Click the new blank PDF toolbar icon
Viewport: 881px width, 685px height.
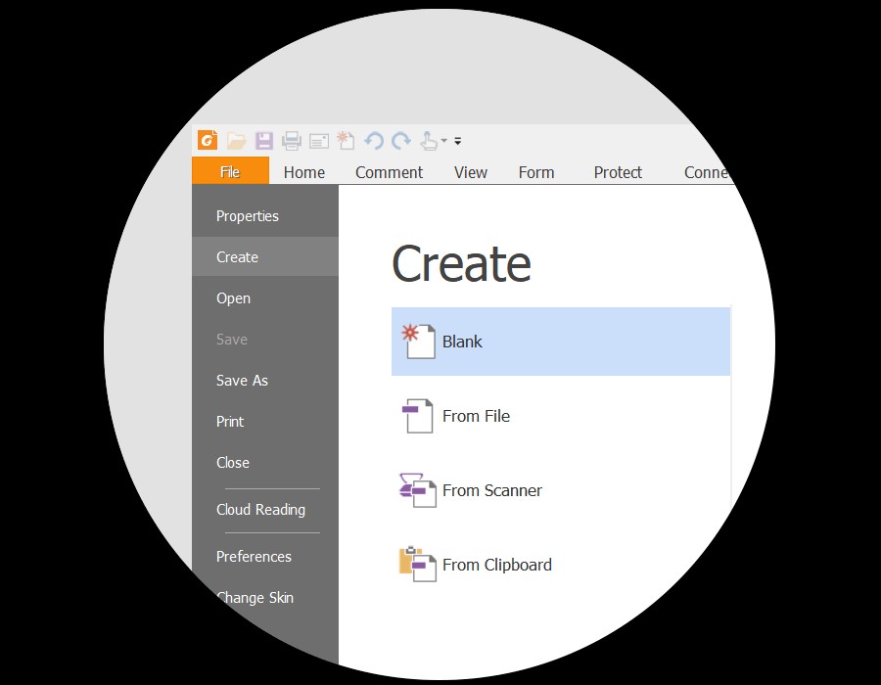click(x=345, y=141)
